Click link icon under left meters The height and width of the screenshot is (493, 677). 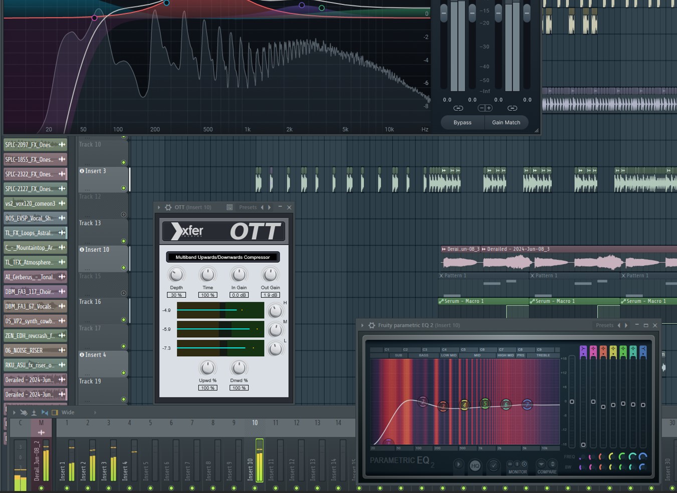(x=458, y=108)
